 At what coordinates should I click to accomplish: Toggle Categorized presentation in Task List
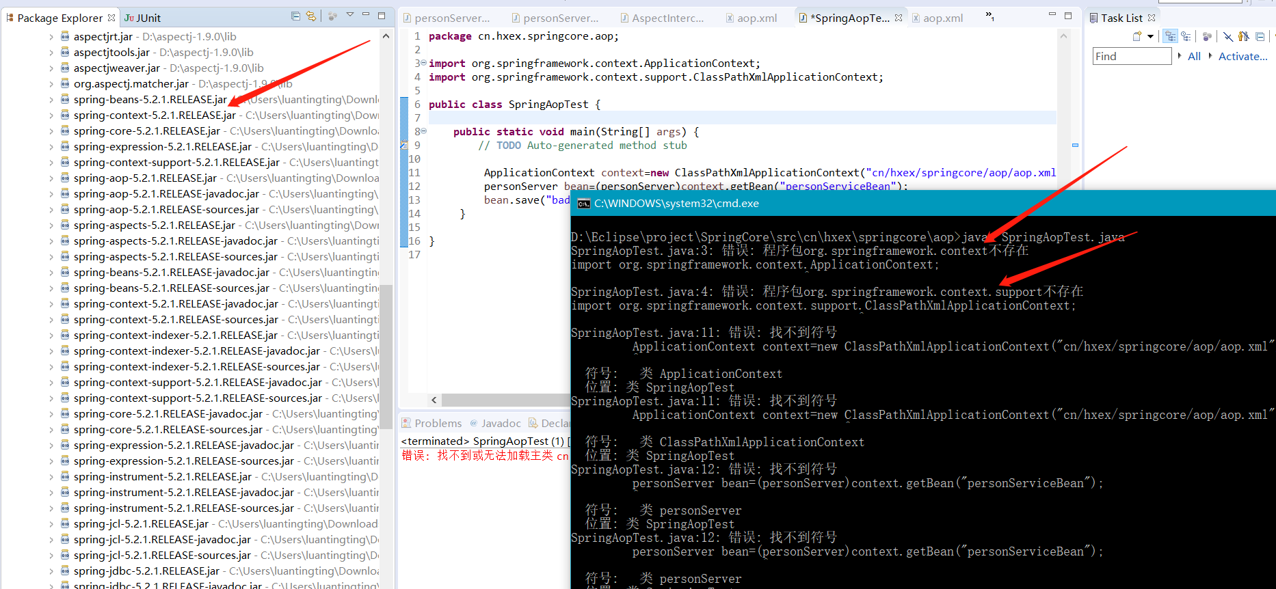(x=1171, y=37)
